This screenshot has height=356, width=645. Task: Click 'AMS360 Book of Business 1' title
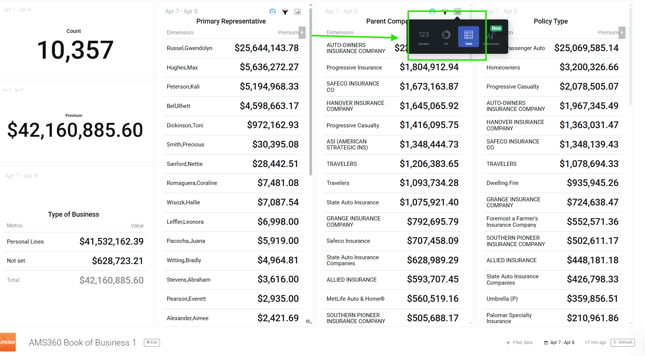83,343
